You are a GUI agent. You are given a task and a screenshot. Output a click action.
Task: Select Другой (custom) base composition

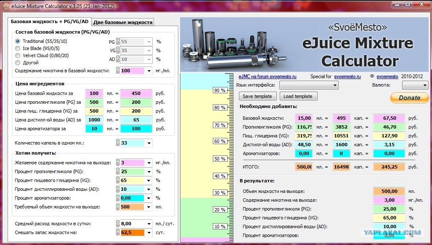18,63
